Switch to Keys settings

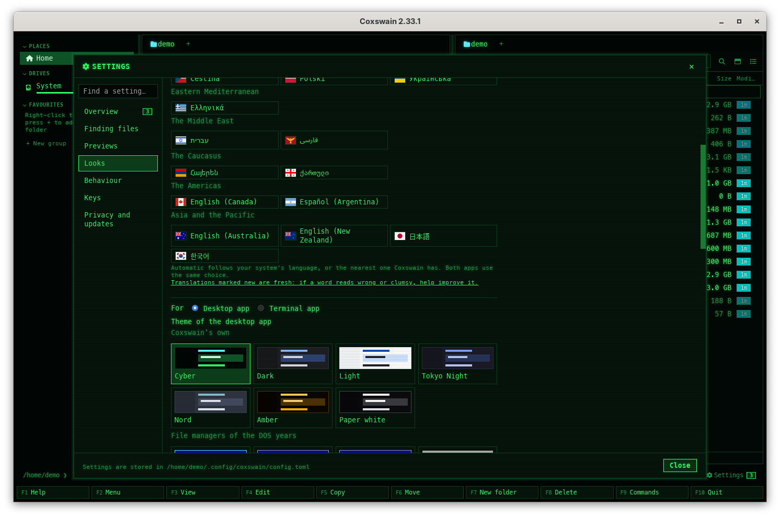[x=118, y=198]
